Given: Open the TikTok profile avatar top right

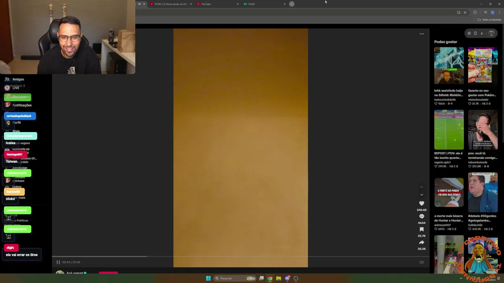Looking at the screenshot, I should point(491,33).
